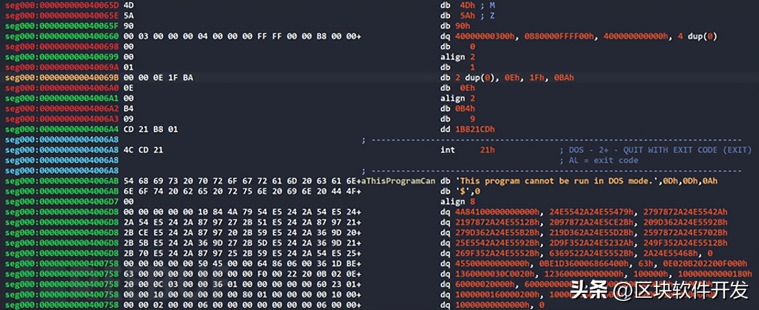Select highlighted address seg000:000000000040069B

point(61,77)
